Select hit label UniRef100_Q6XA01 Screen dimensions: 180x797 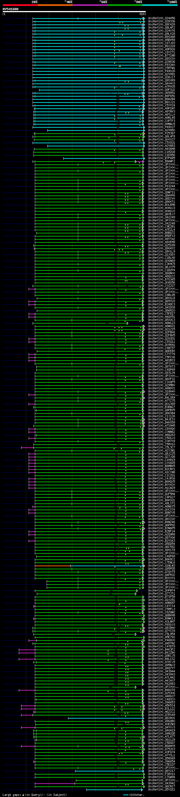[x=161, y=718]
